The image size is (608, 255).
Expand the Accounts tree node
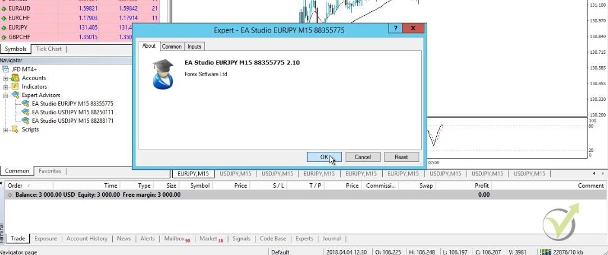pos(6,78)
